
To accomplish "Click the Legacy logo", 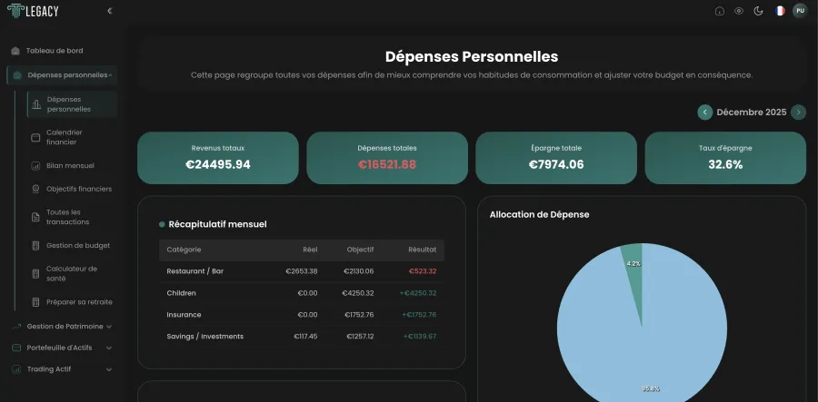I will [33, 11].
